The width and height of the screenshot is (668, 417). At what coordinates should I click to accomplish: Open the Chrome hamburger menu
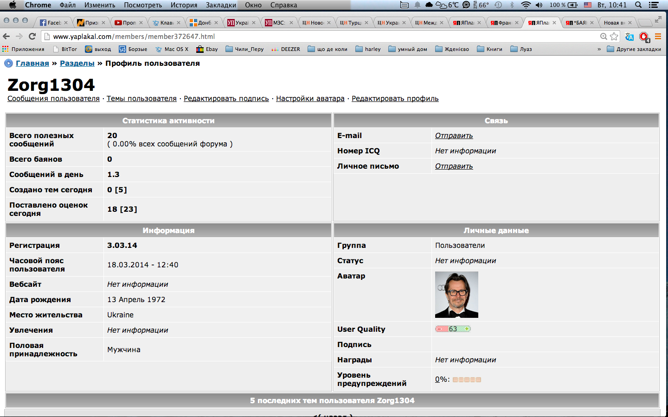pyautogui.click(x=658, y=36)
